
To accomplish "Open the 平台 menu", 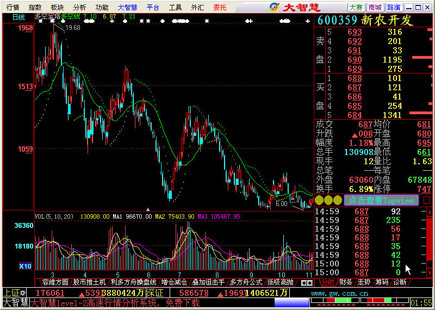I will [153, 8].
